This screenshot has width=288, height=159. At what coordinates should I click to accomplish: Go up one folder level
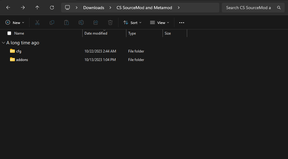pyautogui.click(x=37, y=8)
